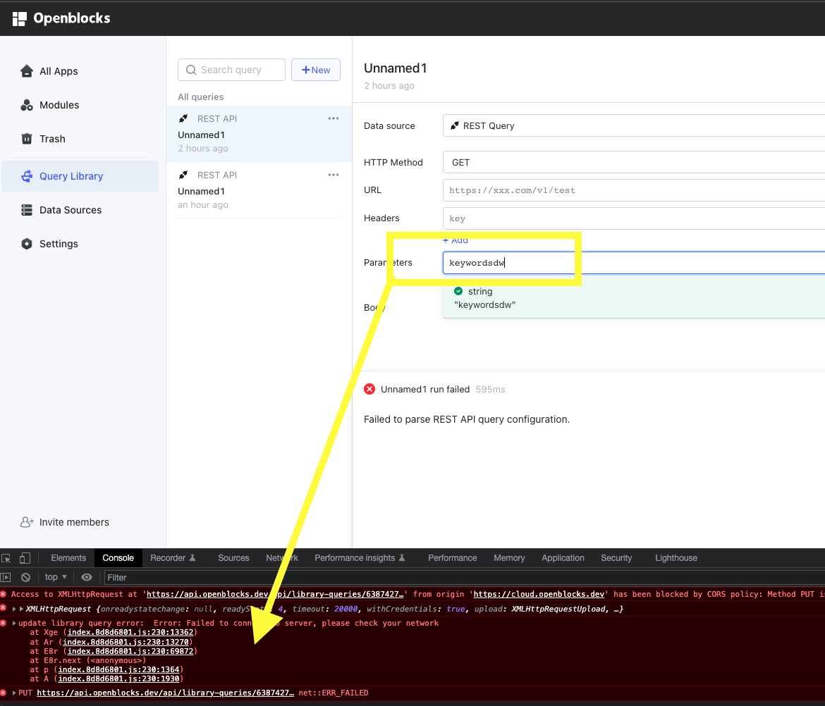The height and width of the screenshot is (706, 825).
Task: Click the REST API lightning icon on Unnamed1
Action: 183,118
